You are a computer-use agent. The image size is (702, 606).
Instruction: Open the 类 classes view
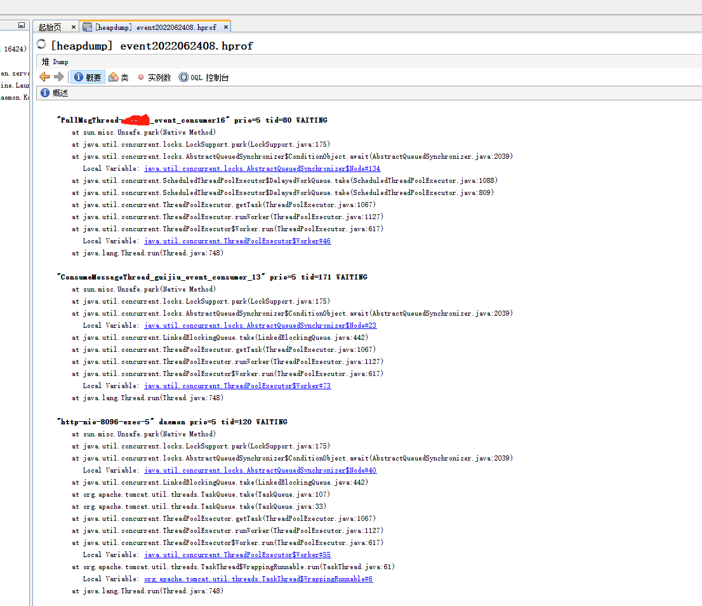tap(119, 77)
